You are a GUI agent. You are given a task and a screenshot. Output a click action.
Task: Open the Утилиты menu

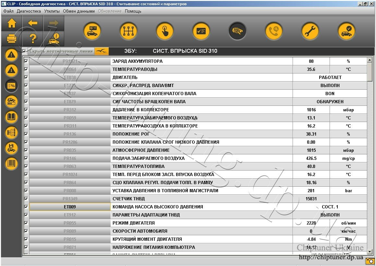pyautogui.click(x=52, y=11)
